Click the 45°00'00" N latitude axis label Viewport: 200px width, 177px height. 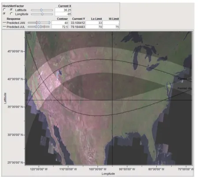tap(15, 51)
